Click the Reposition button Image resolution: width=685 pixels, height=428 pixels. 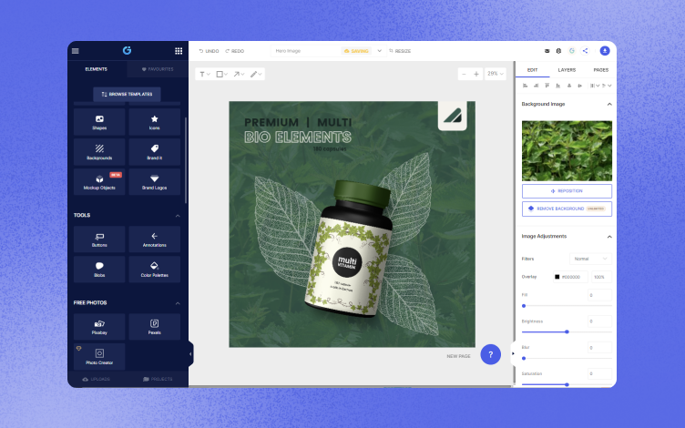(567, 191)
